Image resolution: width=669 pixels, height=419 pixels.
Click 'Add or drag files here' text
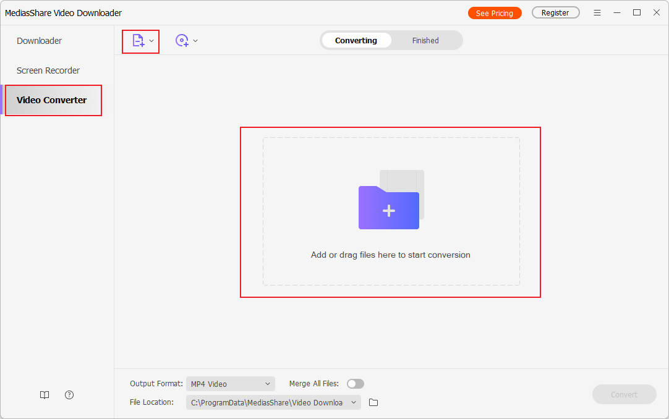pos(390,255)
